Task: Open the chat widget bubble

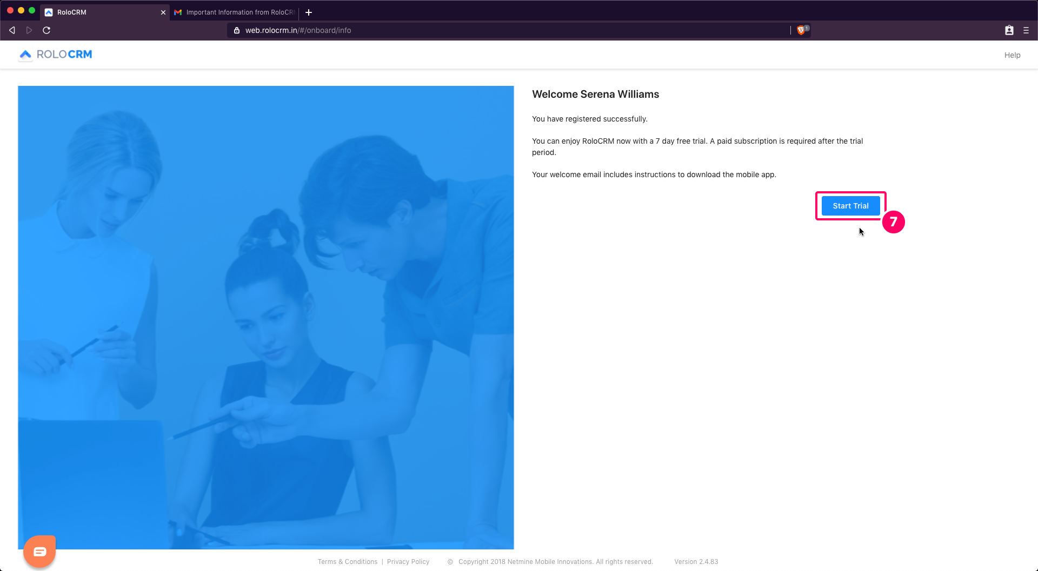Action: 39,552
